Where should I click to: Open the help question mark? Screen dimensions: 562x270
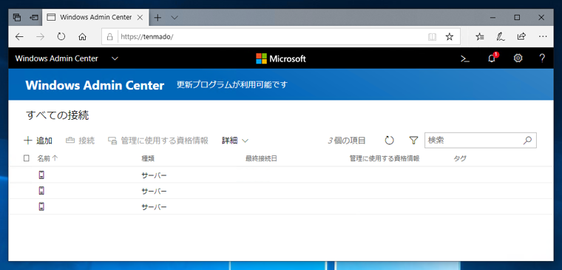click(x=542, y=58)
